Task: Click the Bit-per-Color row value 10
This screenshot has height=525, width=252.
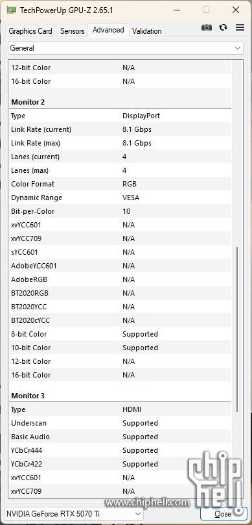Action: click(x=126, y=212)
